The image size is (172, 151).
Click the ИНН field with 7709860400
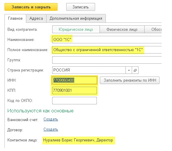pyautogui.click(x=75, y=80)
